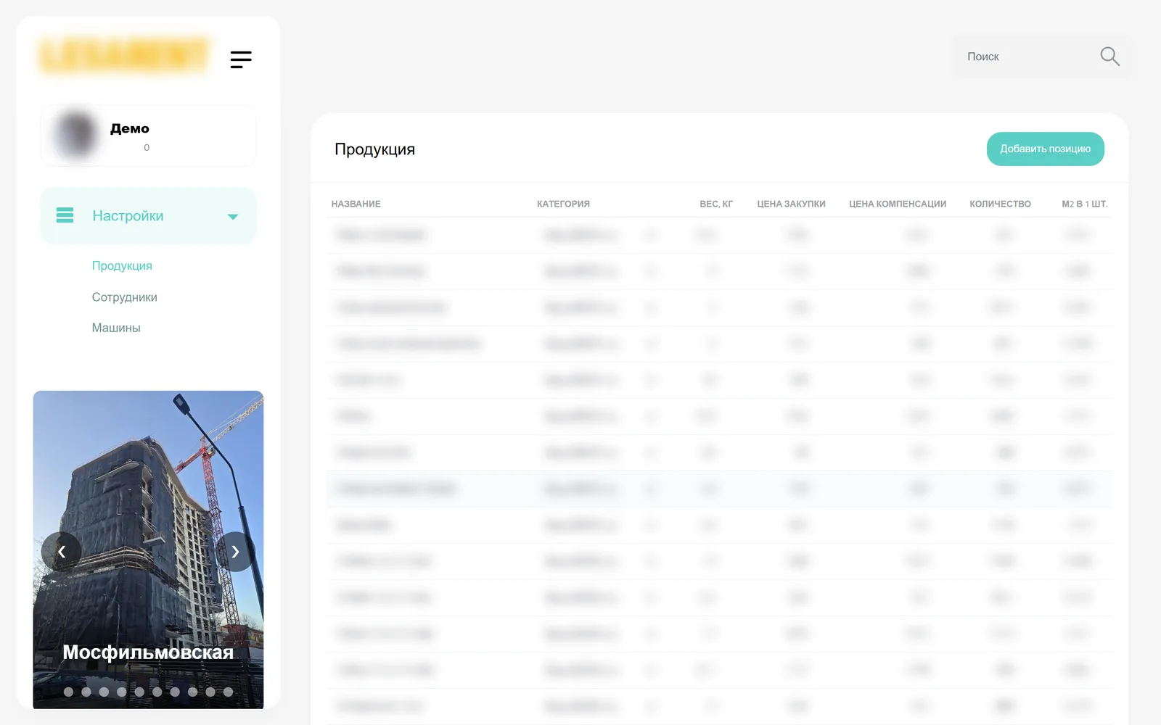Click the search magnifier icon

point(1109,57)
